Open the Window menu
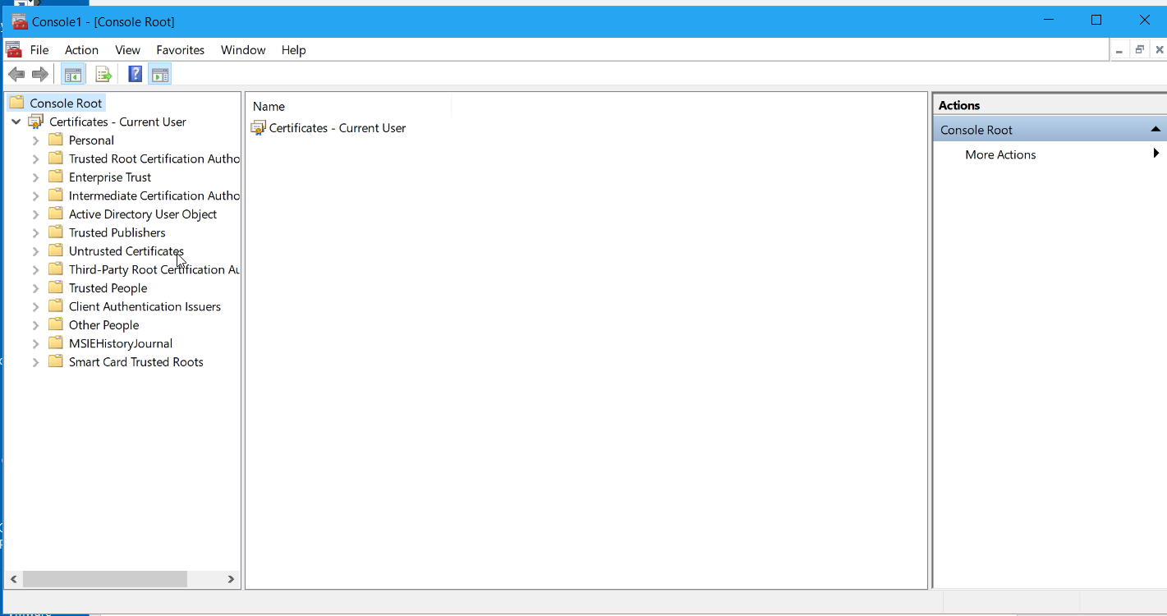 point(243,50)
